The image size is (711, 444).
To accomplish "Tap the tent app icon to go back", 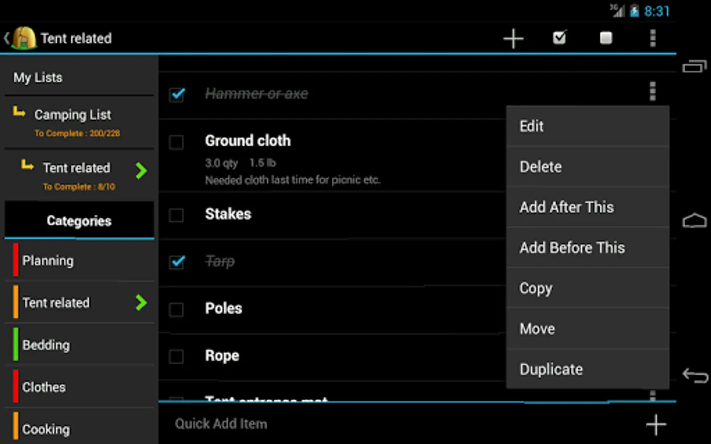I will click(23, 38).
